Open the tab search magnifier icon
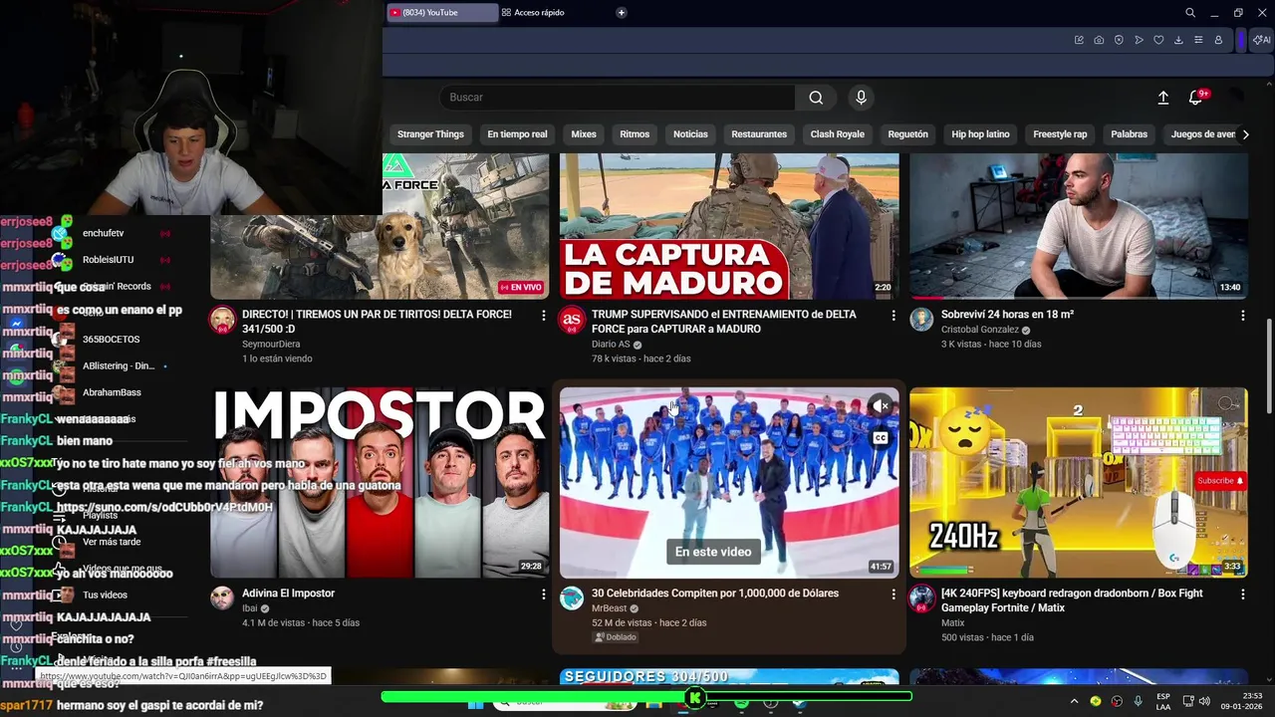The height and width of the screenshot is (717, 1275). click(1190, 13)
